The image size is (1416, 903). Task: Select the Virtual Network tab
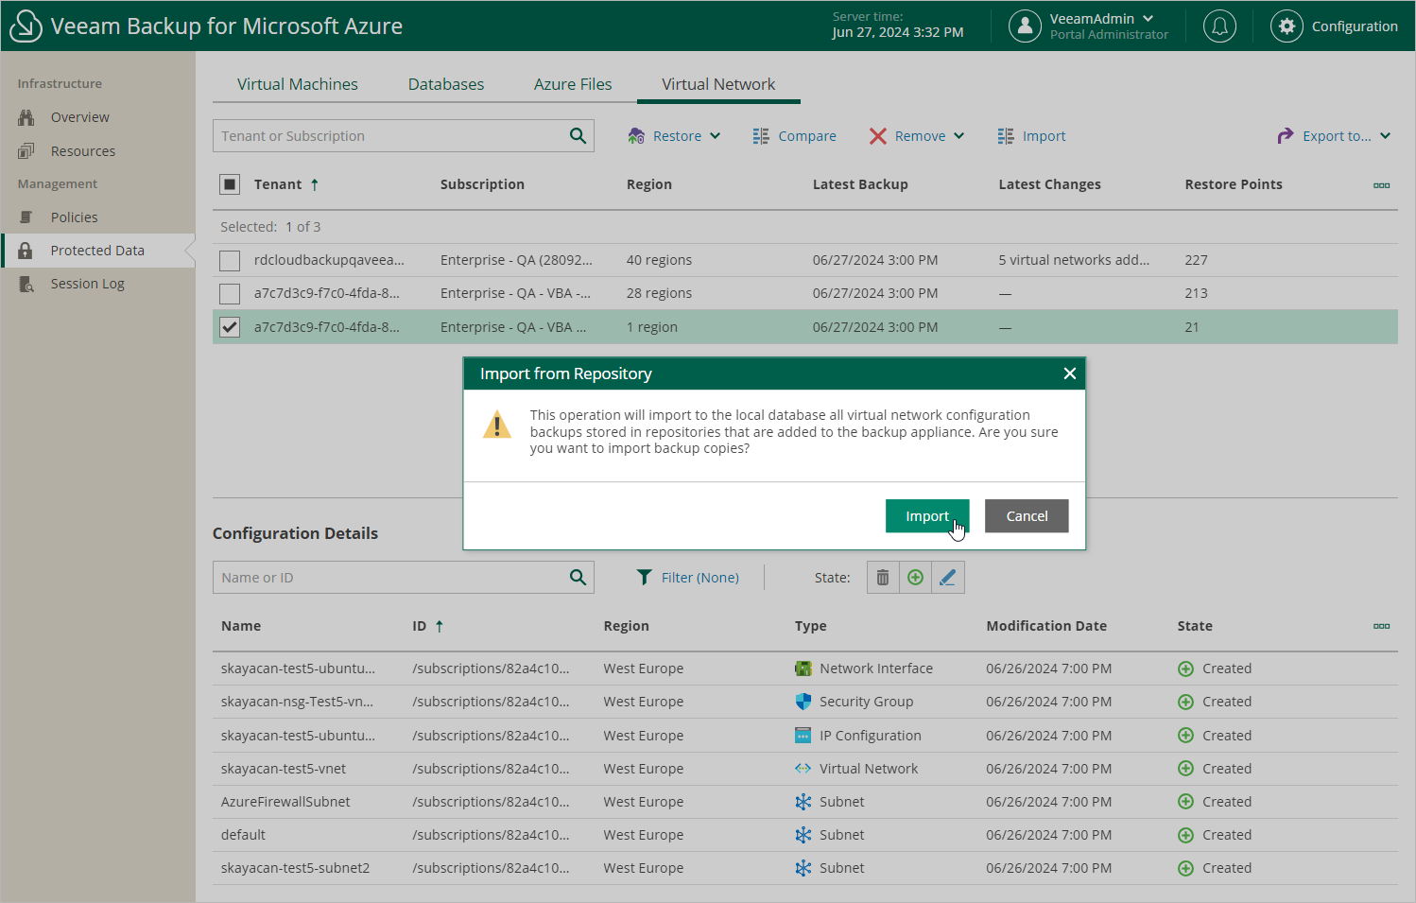click(718, 84)
